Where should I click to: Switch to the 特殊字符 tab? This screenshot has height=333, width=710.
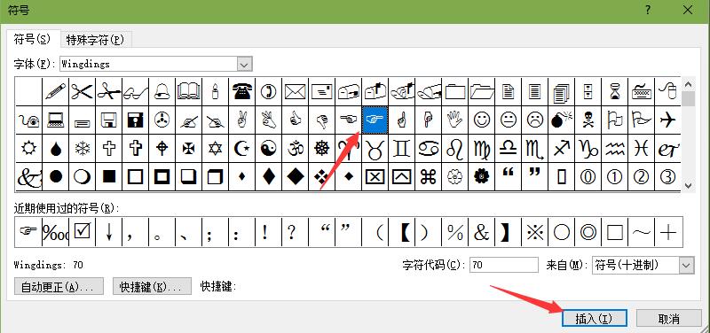[x=95, y=40]
